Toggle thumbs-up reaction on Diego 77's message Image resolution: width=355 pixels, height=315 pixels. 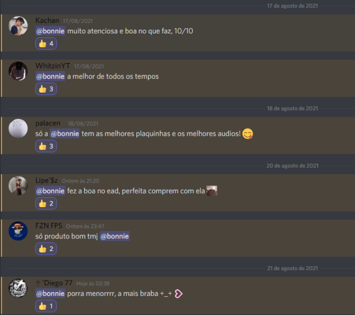[x=46, y=306]
